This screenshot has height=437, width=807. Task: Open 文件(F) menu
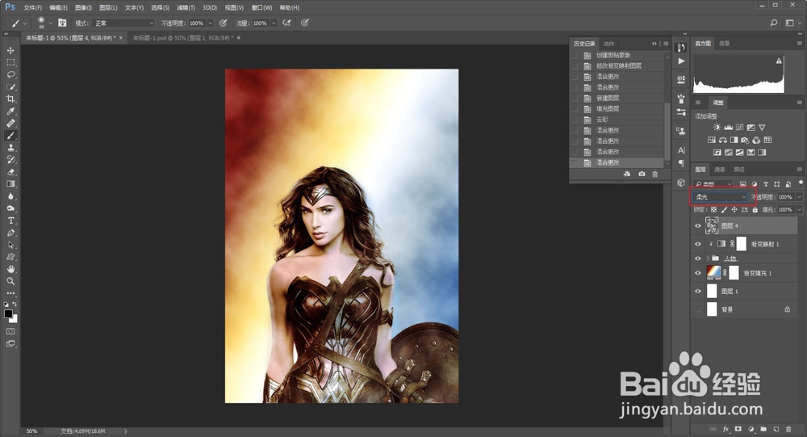tap(32, 8)
